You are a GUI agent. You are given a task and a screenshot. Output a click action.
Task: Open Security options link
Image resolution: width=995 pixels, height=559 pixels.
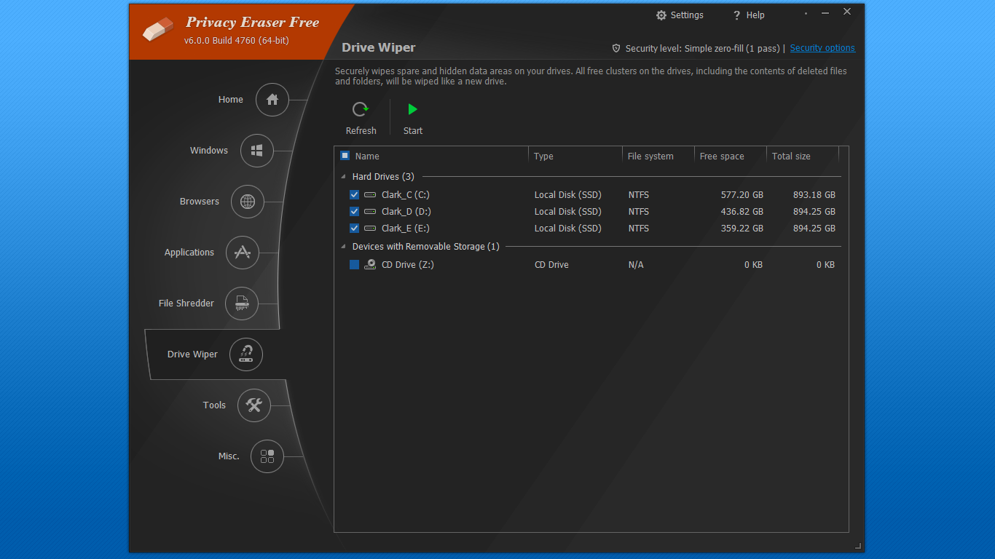822,47
